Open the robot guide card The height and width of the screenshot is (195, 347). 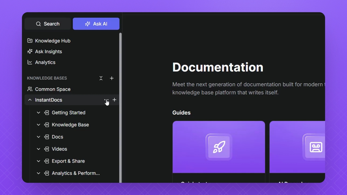point(297,152)
